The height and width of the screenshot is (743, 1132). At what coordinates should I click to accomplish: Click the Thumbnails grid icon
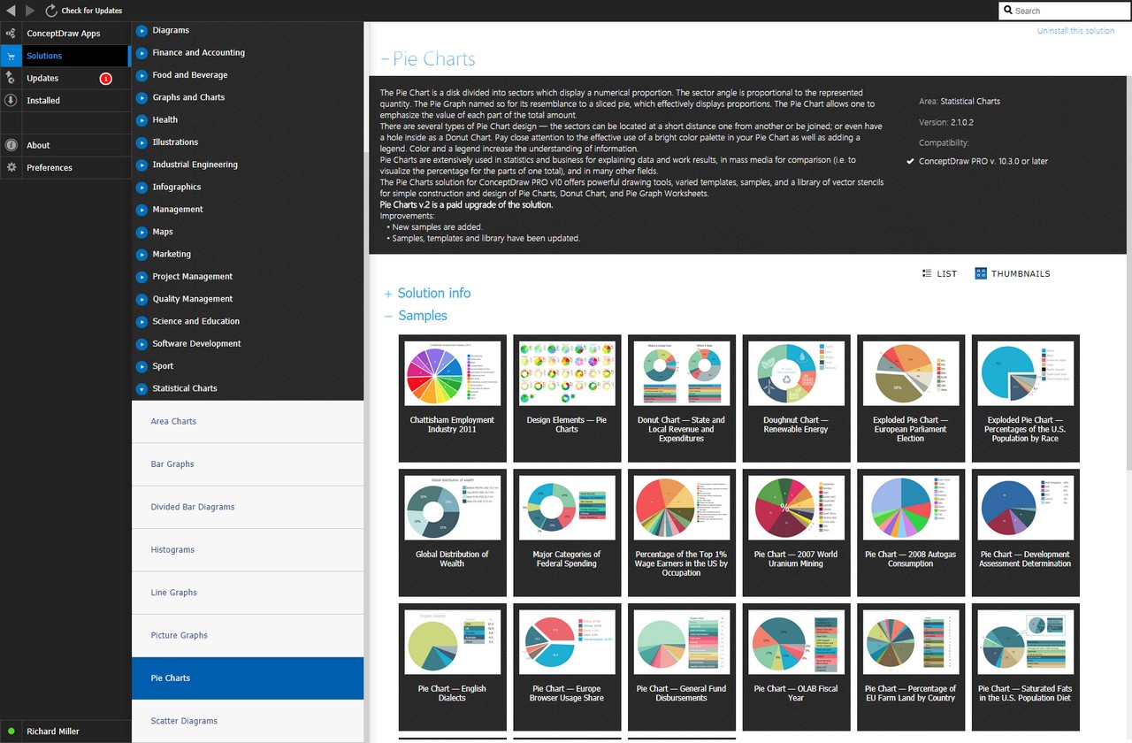(x=981, y=273)
